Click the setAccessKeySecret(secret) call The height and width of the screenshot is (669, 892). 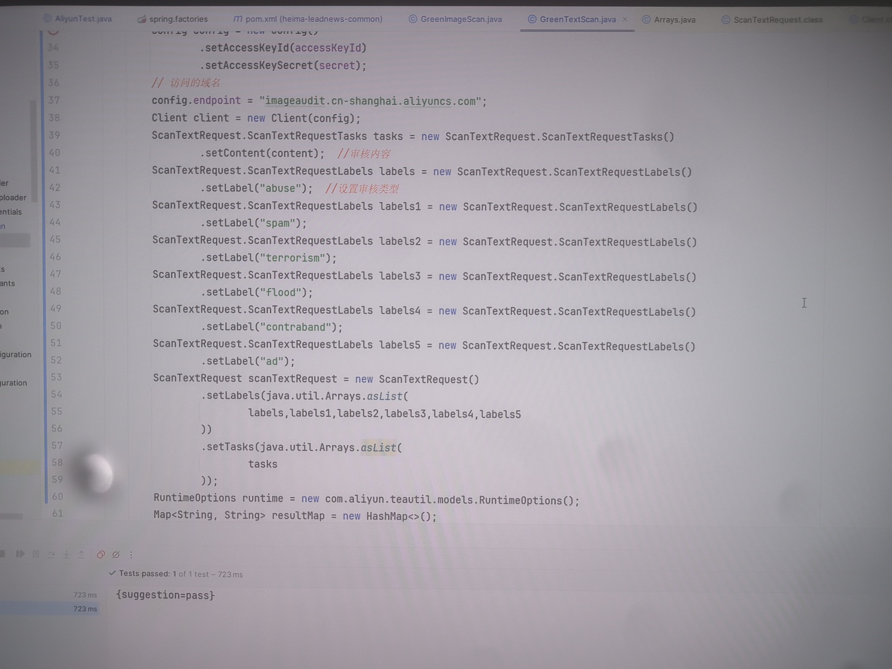[x=283, y=66]
